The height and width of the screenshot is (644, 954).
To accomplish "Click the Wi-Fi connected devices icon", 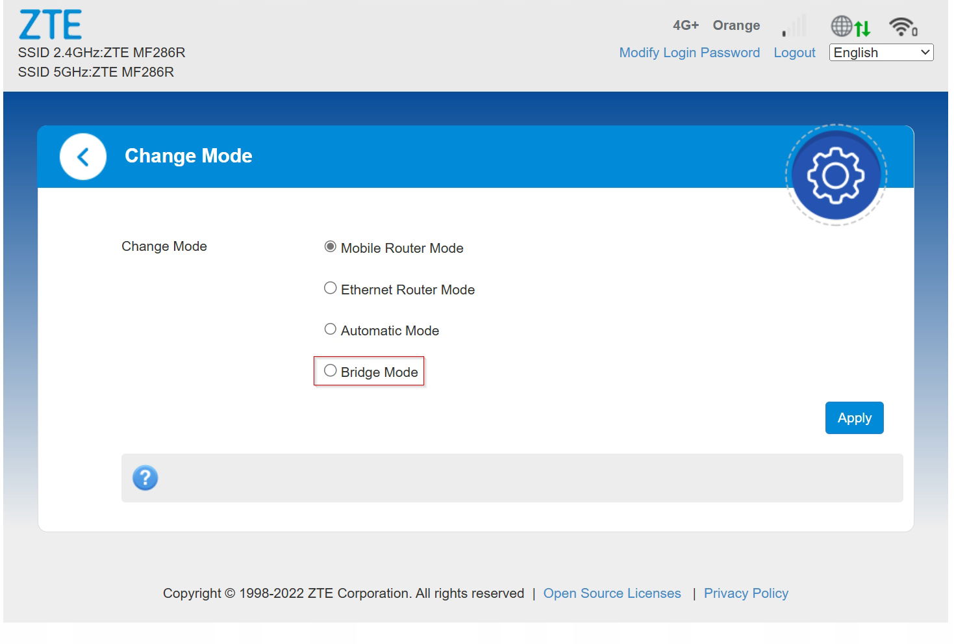I will [x=903, y=27].
